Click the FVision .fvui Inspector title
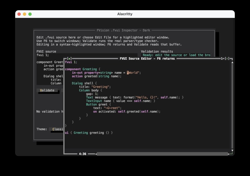 (123, 30)
